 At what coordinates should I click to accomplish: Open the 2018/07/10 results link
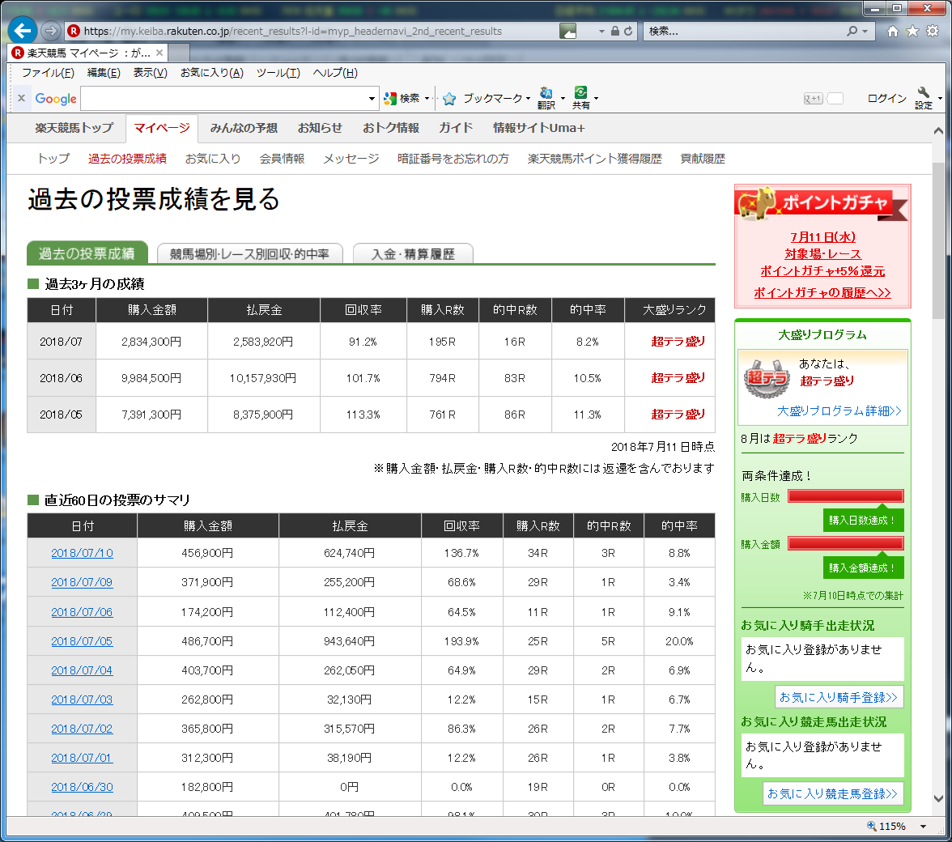click(82, 553)
